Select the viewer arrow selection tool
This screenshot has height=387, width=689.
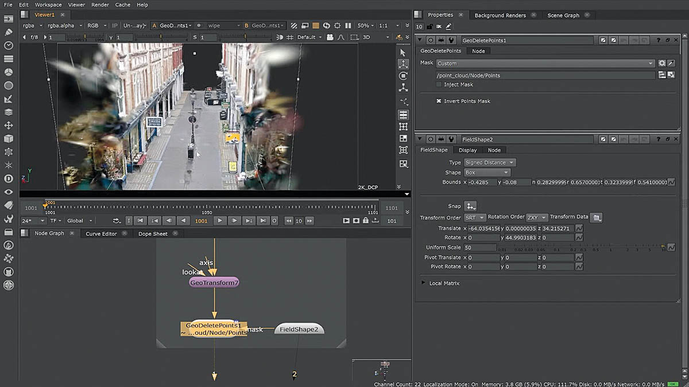403,52
